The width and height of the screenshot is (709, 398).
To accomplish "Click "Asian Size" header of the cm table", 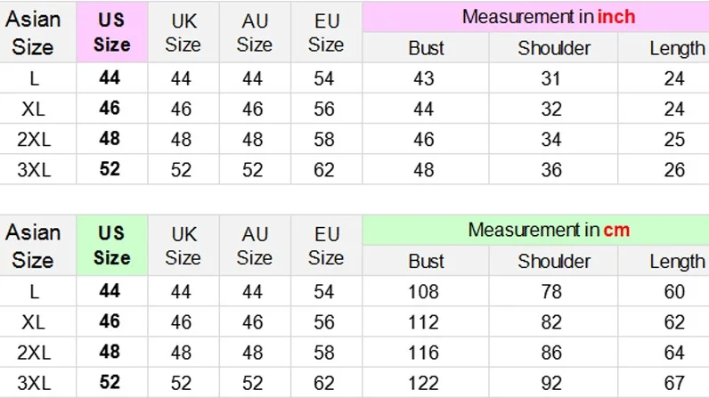I will coord(34,246).
